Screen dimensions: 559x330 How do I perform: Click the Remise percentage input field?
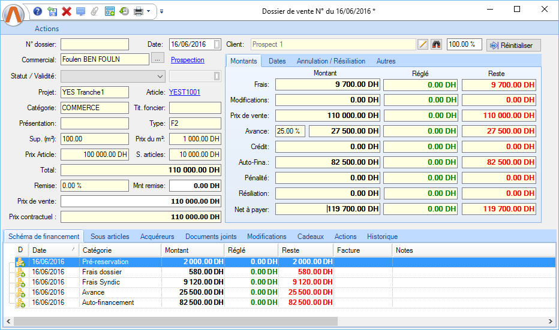(x=95, y=186)
